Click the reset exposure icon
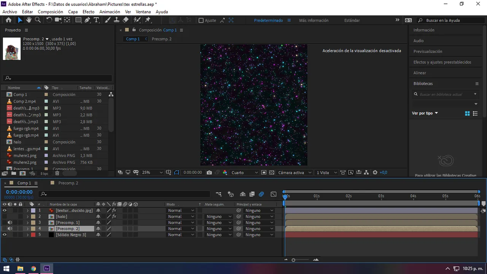 375,172
